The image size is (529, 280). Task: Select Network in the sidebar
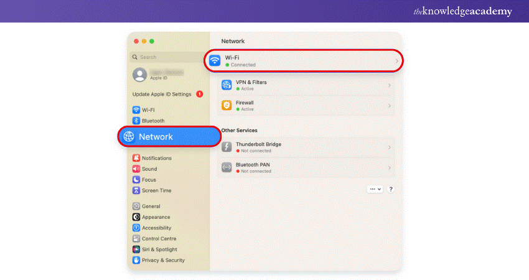click(x=169, y=137)
